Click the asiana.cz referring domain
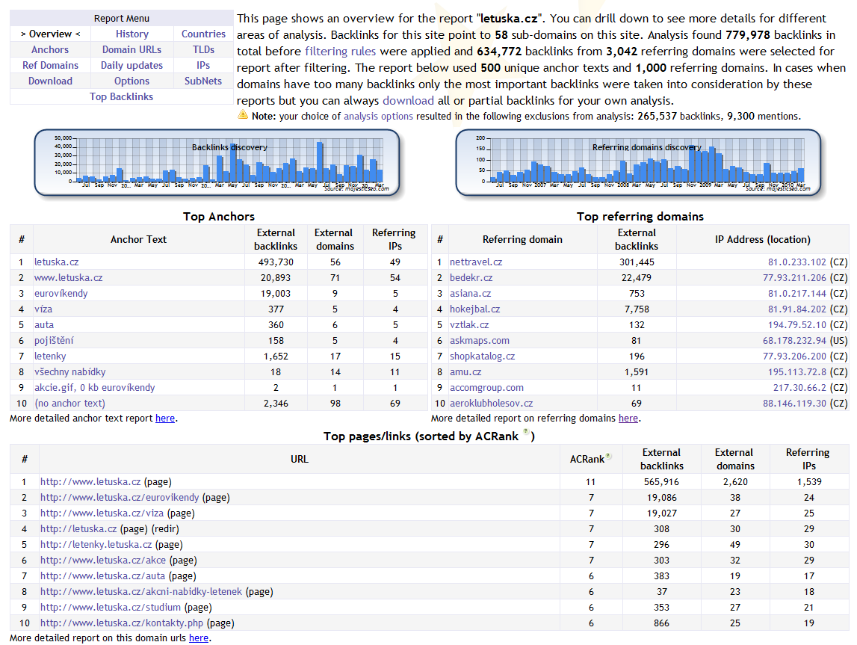Viewport: 857px width, 645px height. point(470,294)
